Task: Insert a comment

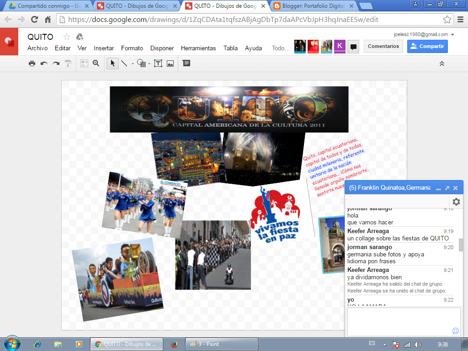Action: tap(186, 63)
